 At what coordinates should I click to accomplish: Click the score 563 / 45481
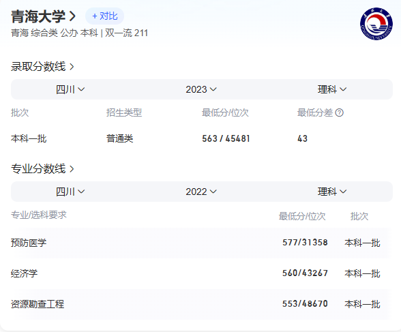click(226, 139)
